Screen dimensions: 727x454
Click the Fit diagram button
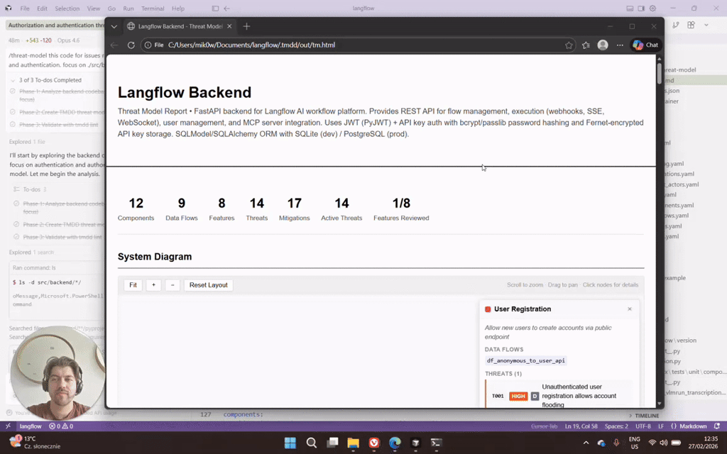coord(133,285)
